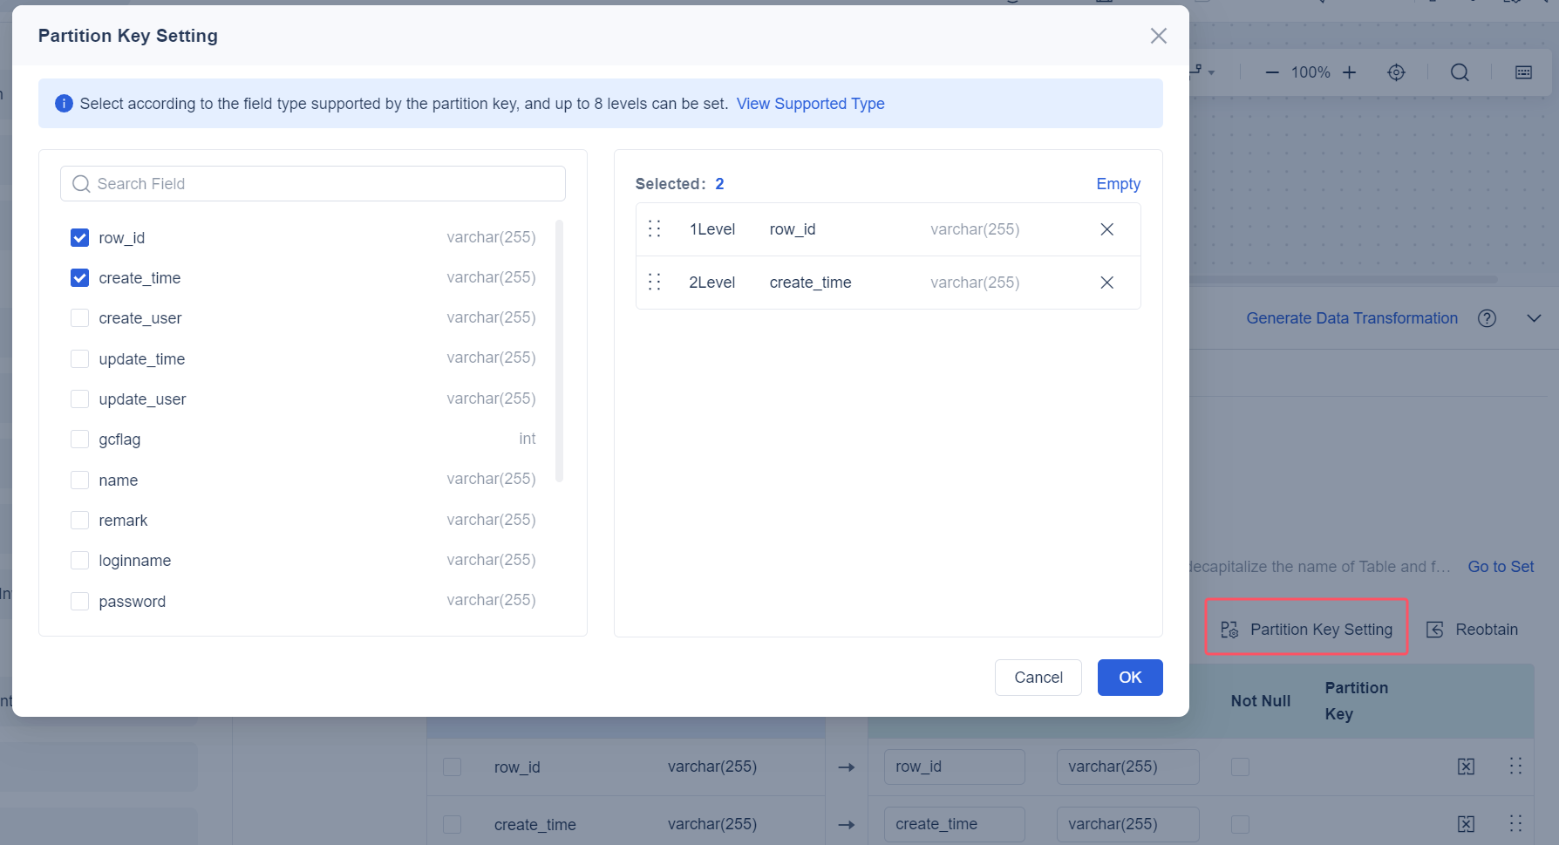Click the Partition Key Setting gear icon button
This screenshot has height=845, width=1559.
1229,629
